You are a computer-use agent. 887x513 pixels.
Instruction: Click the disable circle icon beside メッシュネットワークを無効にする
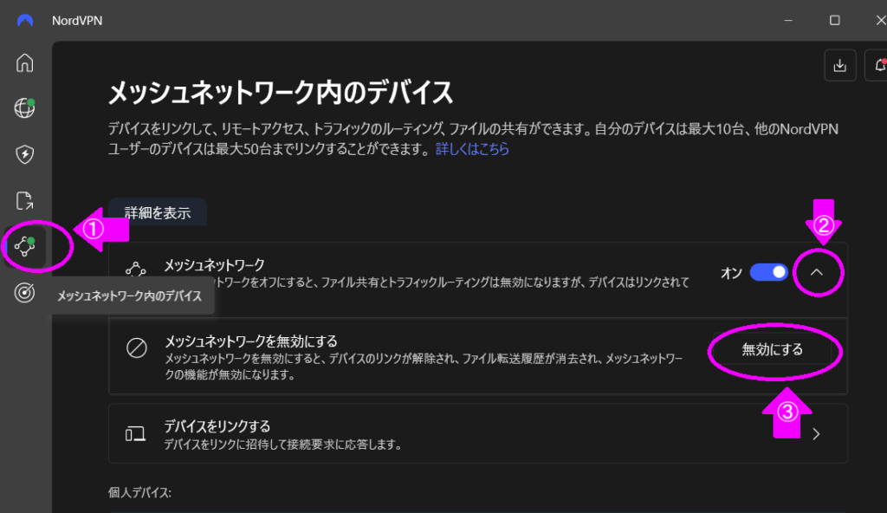(136, 347)
